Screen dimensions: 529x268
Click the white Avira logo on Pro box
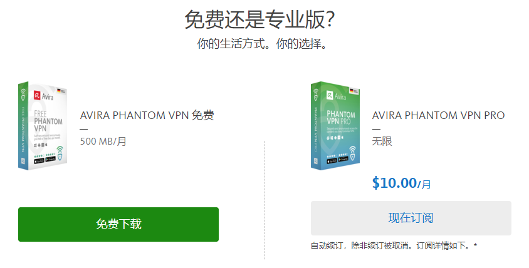330,95
